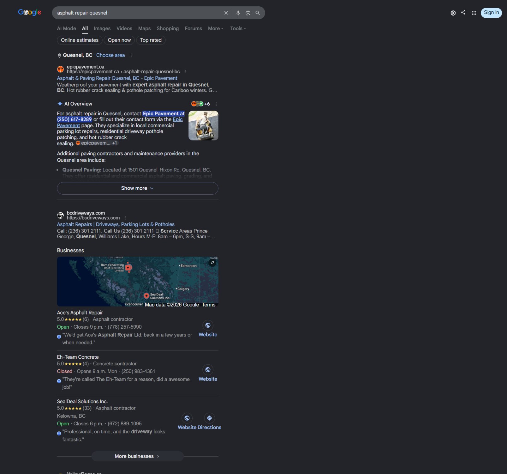
Task: Open Google Lens image search
Action: point(248,13)
